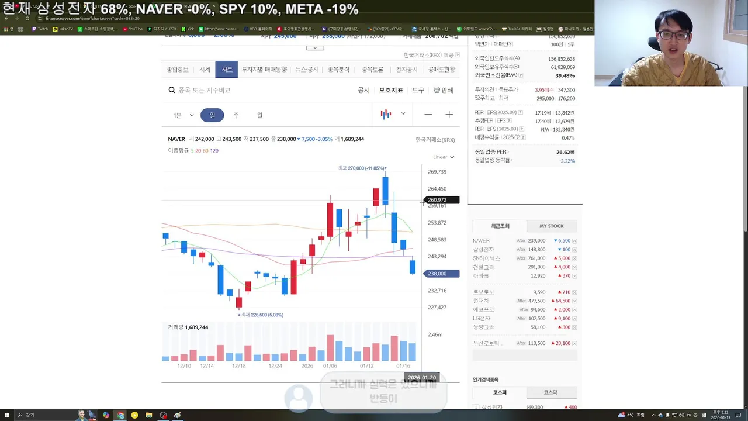Open 보조지표 indicators menu
This screenshot has width=748, height=421.
391,90
